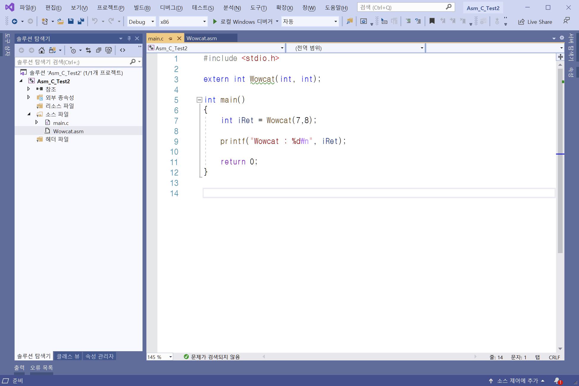Click 소스 제어에 추가 in status bar

tap(517, 381)
